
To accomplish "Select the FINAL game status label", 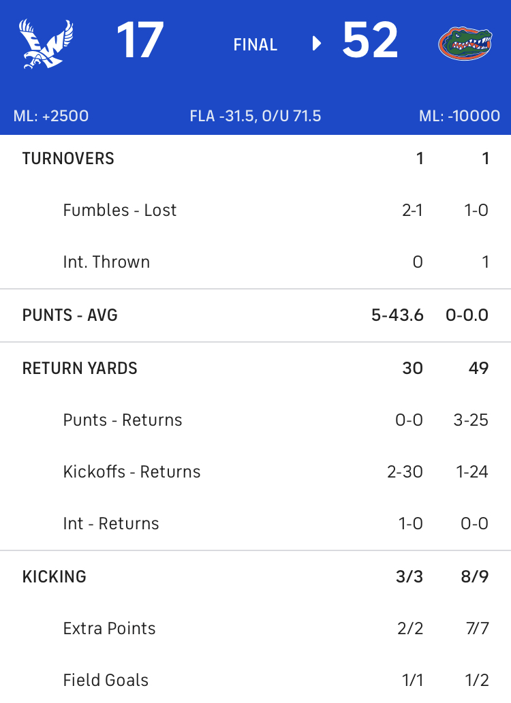I will pos(255,44).
